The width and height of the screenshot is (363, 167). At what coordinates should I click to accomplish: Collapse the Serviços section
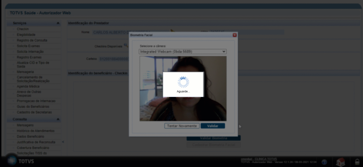[58, 23]
